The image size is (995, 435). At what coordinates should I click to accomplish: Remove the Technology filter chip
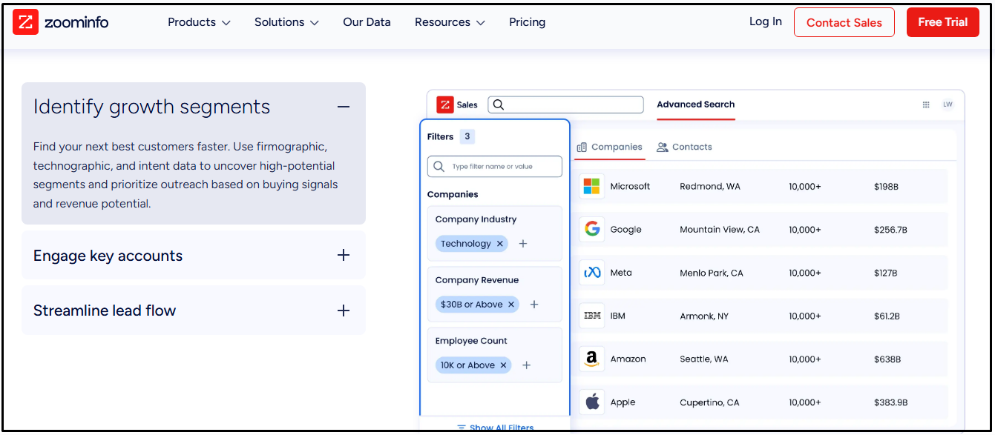click(x=500, y=244)
